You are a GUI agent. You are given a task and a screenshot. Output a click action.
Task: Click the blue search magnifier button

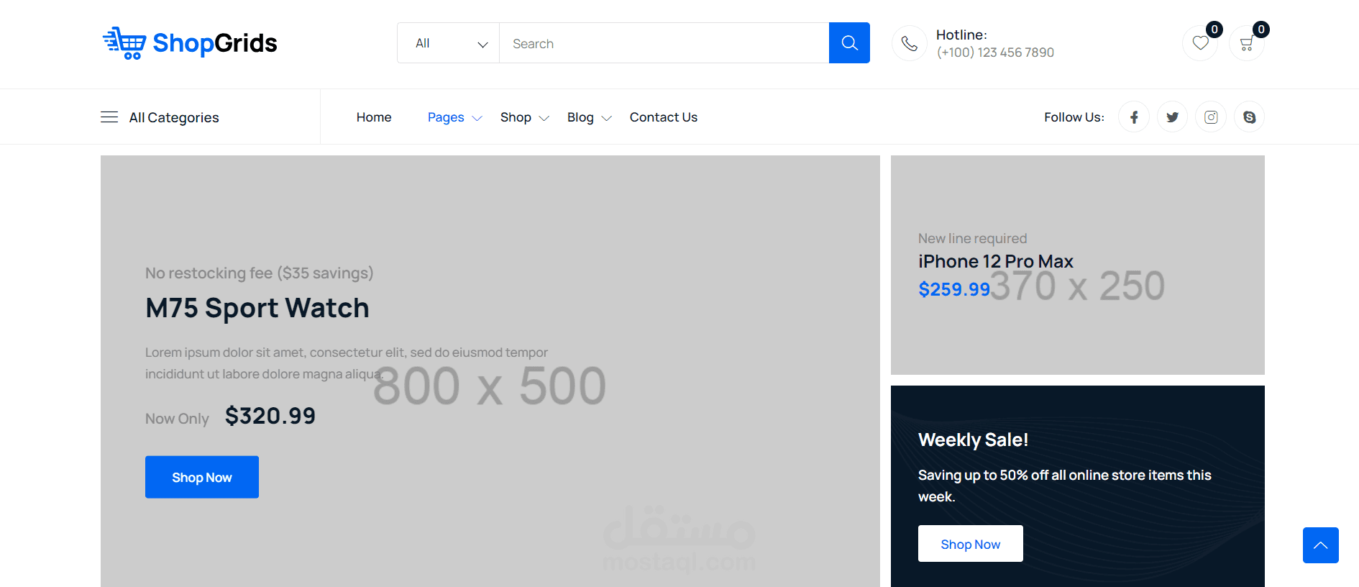pos(849,43)
